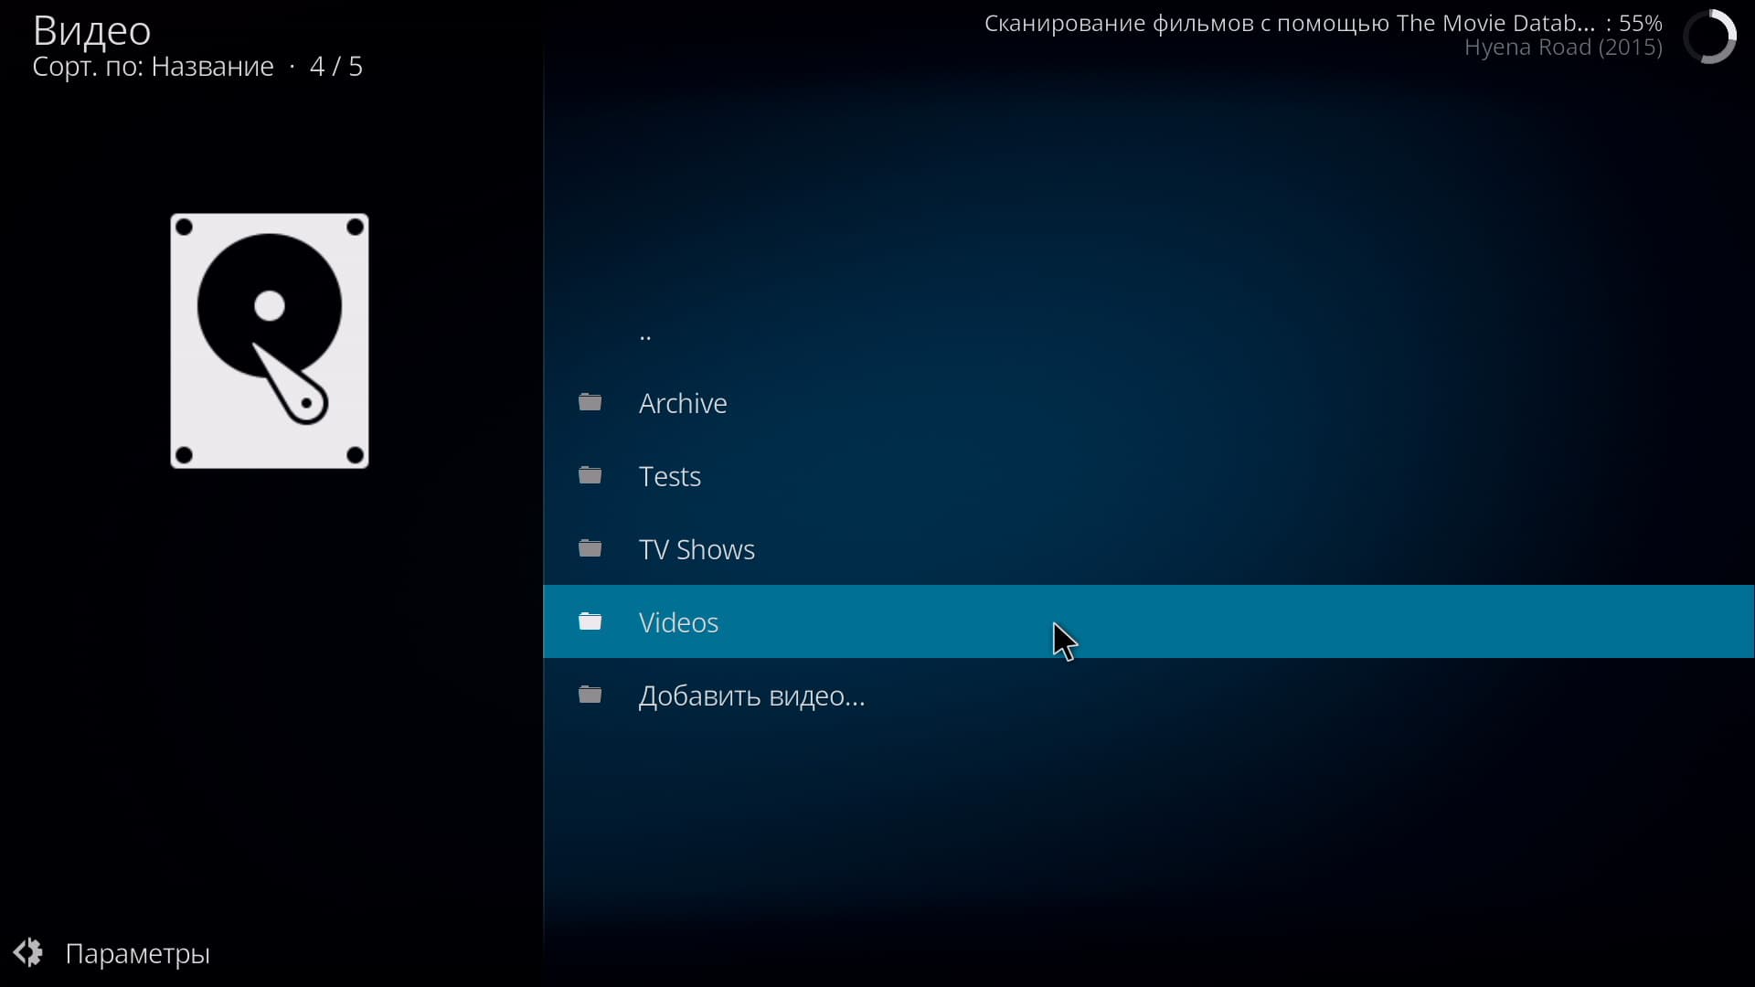
Task: Go up via the '..' entry
Action: pos(645,334)
